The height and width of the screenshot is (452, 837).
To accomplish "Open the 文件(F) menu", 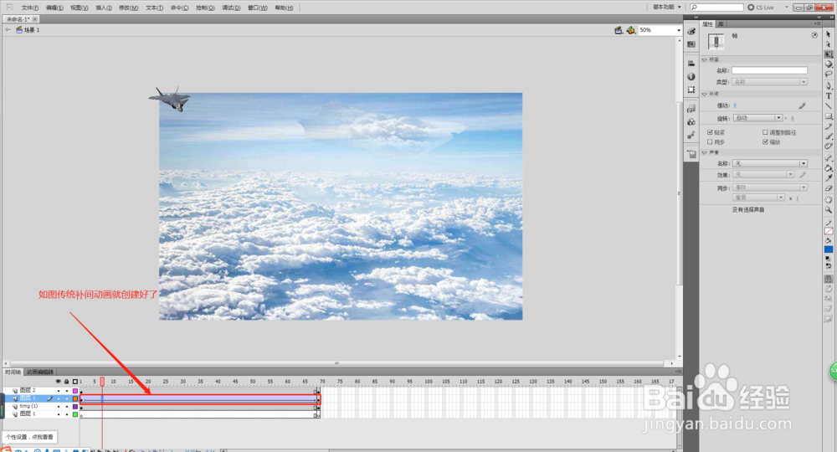I will tap(30, 8).
